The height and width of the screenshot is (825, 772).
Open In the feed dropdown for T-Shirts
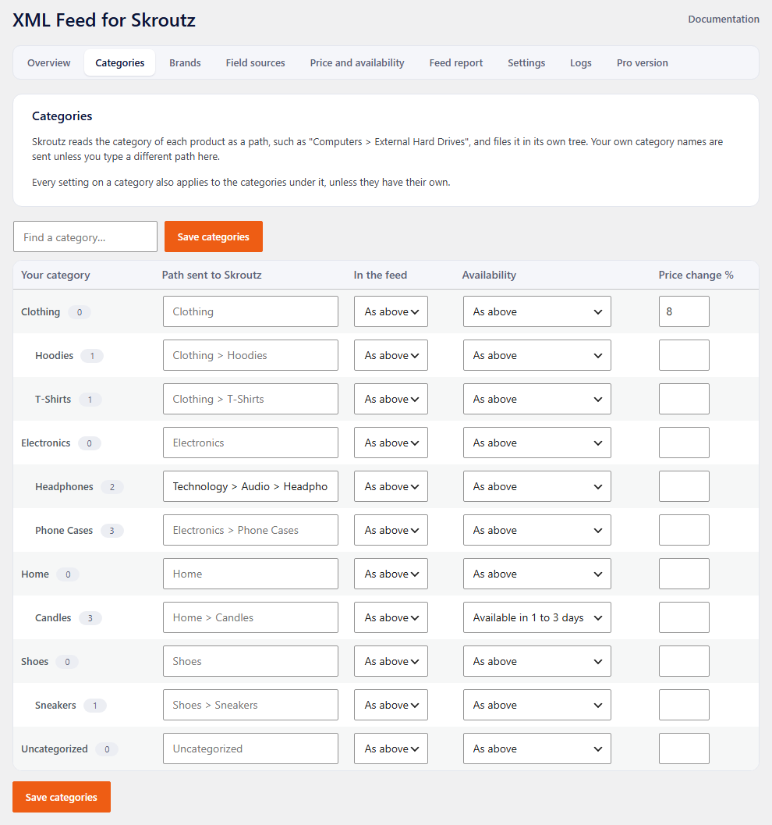tap(391, 399)
